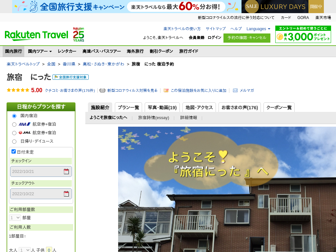Open the 旅行ガイド navigation item
Viewport: 336px width, 252px height.
click(189, 51)
